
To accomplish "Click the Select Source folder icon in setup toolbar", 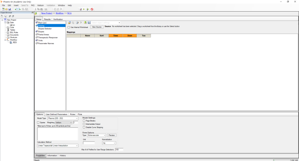I will coord(69,23).
